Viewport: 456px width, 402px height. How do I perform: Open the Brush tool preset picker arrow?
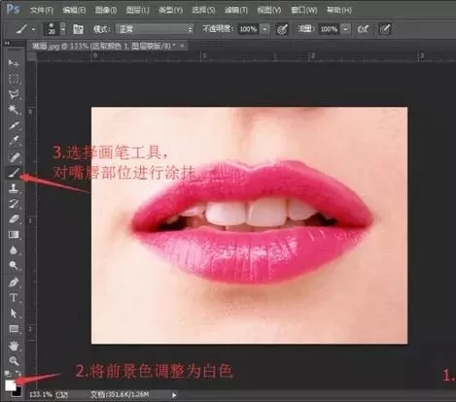(x=33, y=29)
